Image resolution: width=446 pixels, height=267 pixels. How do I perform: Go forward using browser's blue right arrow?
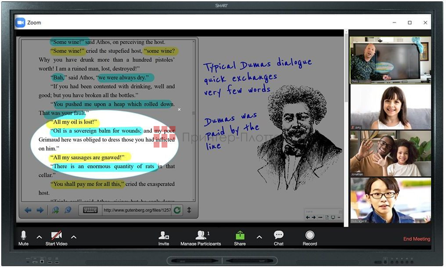pyautogui.click(x=40, y=210)
